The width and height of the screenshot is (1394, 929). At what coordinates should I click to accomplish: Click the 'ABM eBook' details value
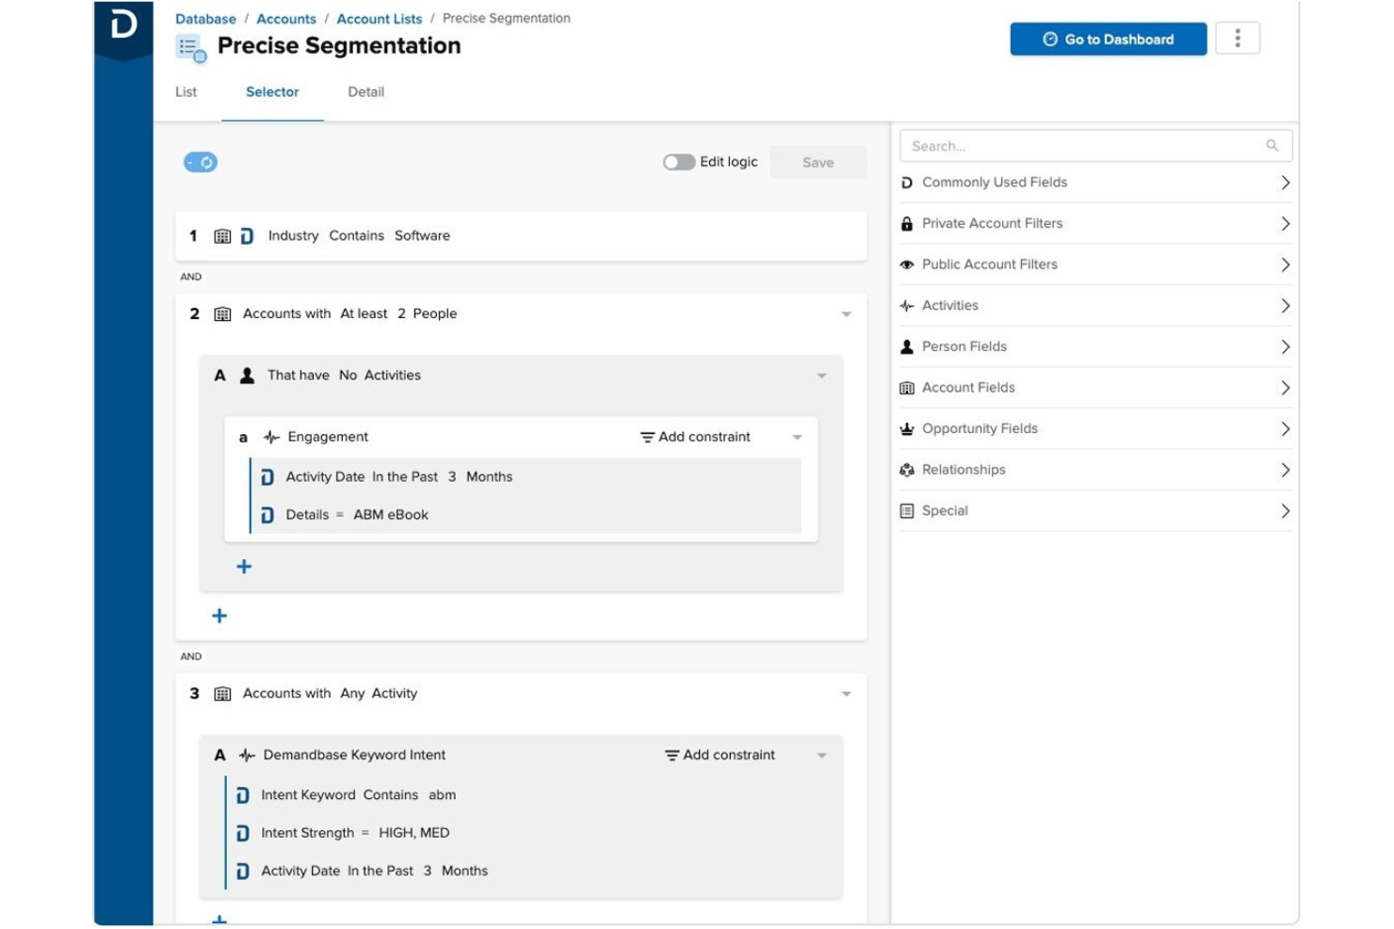(x=391, y=515)
